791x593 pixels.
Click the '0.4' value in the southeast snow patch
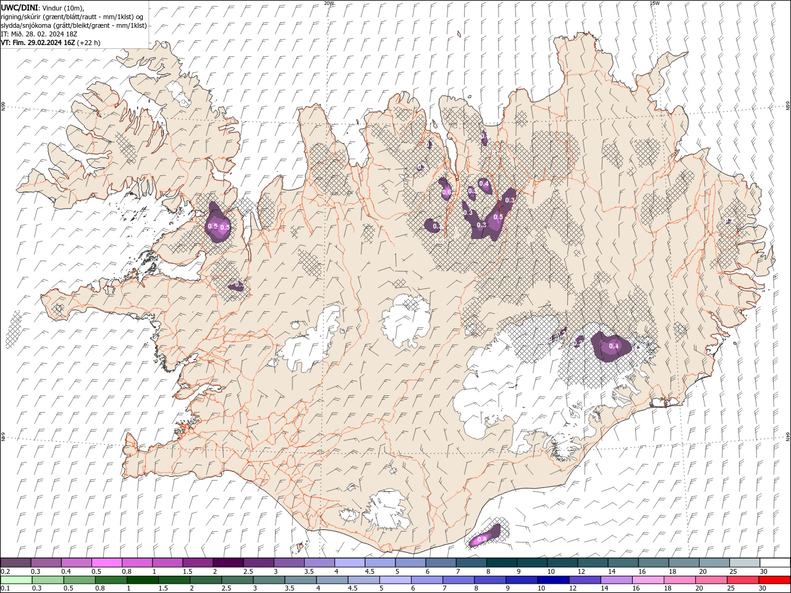click(x=614, y=347)
